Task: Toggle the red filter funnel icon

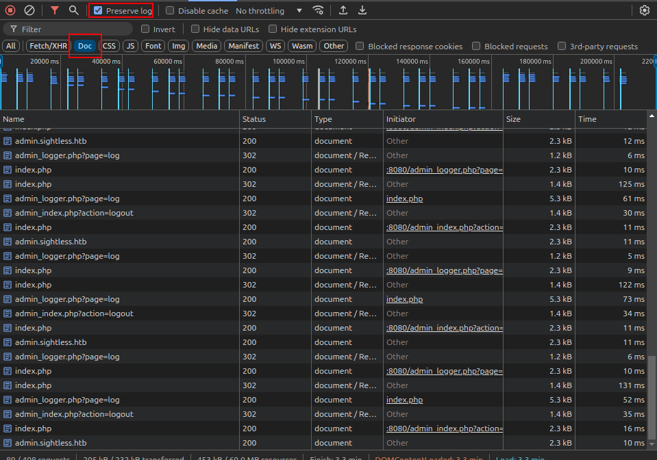Action: 55,10
